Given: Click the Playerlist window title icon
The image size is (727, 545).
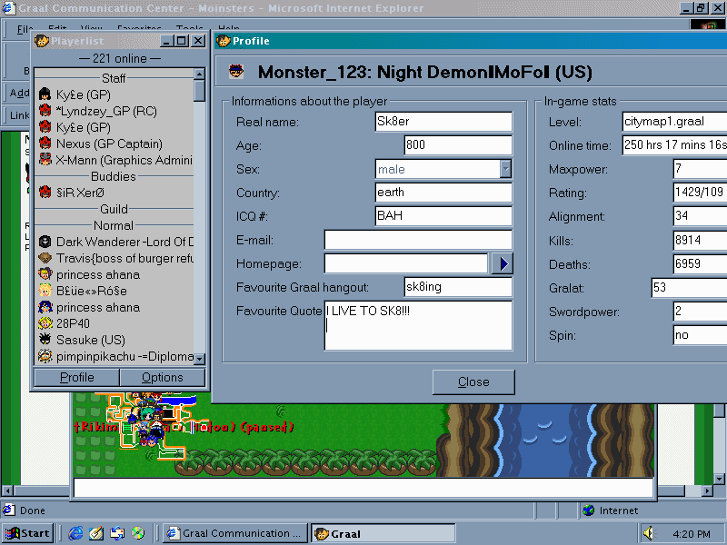Looking at the screenshot, I should (41, 41).
